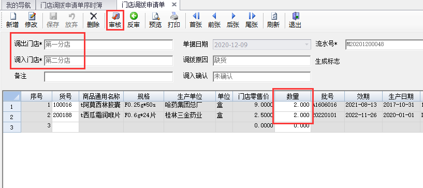This screenshot has height=188, width=423.
Task: Click the 打印 (Print) icon
Action: pyautogui.click(x=174, y=20)
